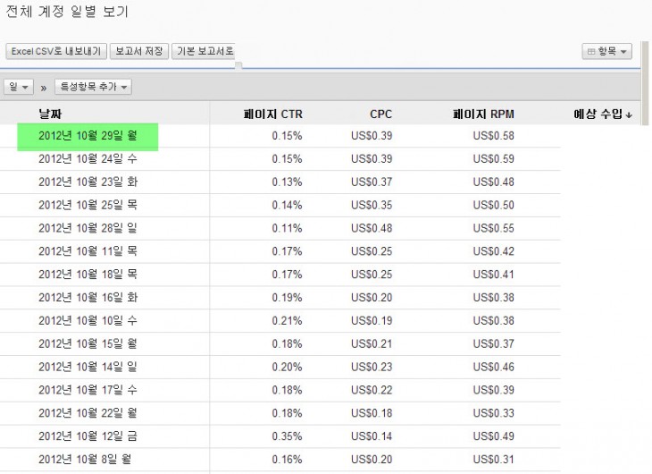Select the 2012년 10월 10일 수 row date
Screen dimensions: 652x474
tap(88, 321)
